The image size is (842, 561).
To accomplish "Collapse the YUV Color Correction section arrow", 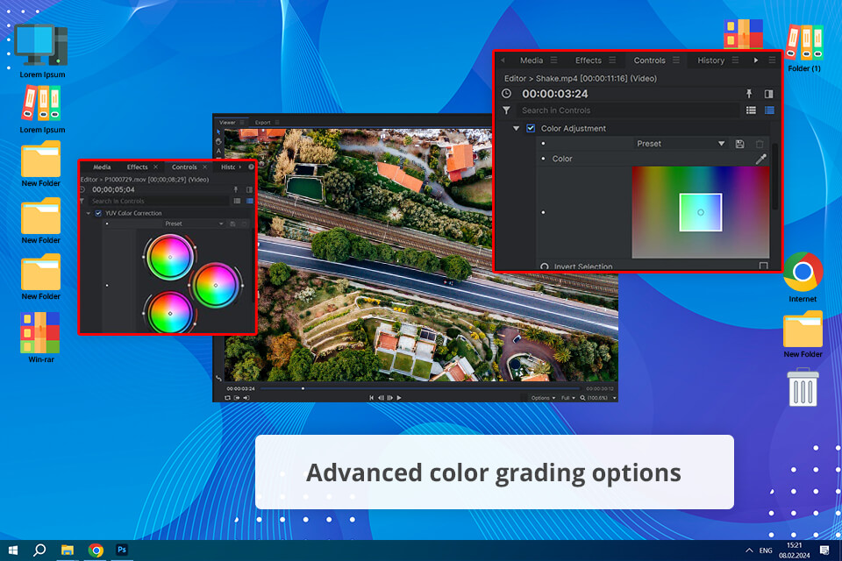I will pos(89,213).
